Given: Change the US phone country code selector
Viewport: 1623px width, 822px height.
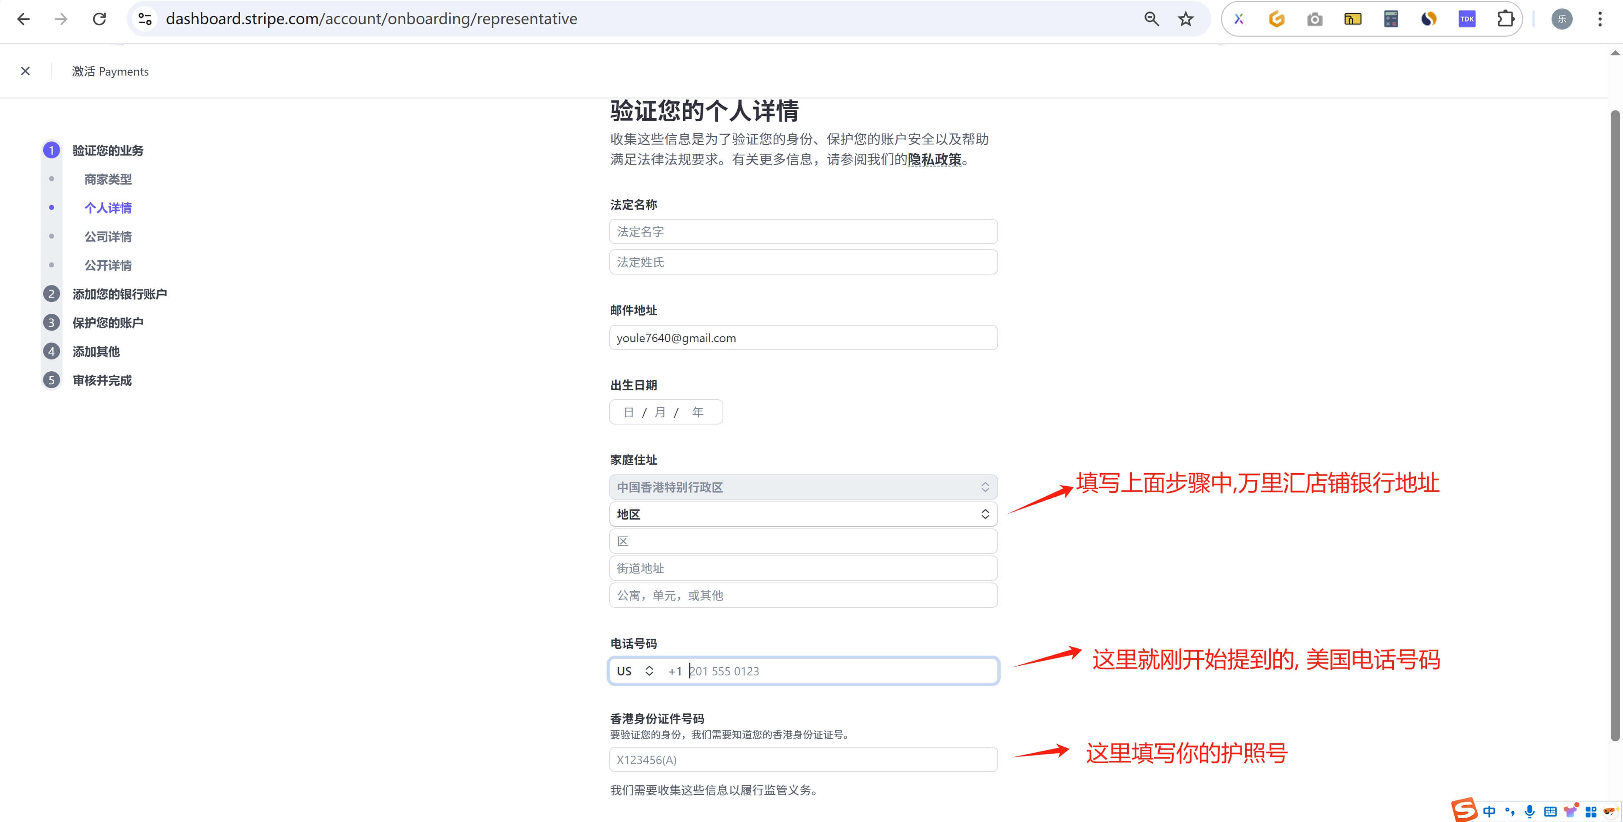Looking at the screenshot, I should point(635,671).
